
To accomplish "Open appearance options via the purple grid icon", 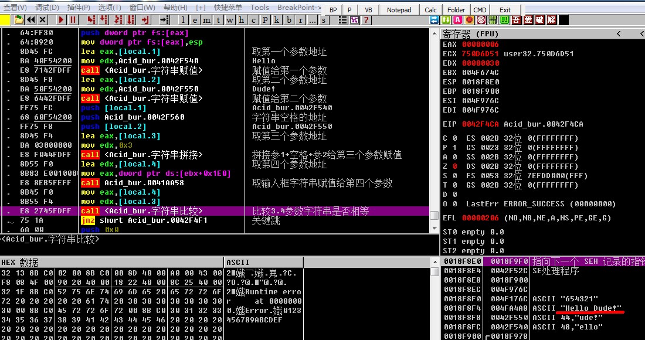I will click(x=355, y=20).
